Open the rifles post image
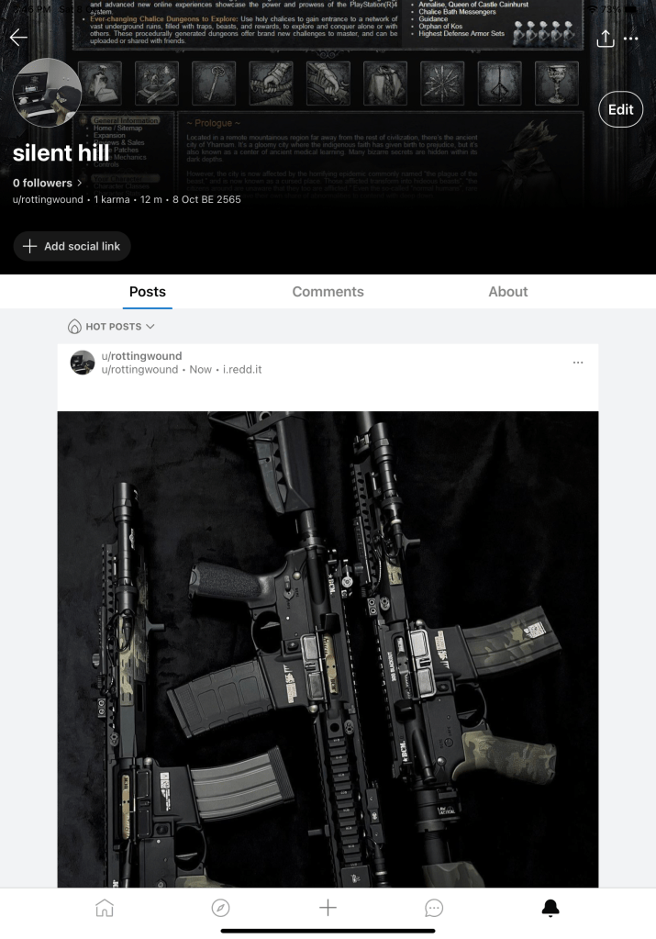 (328, 649)
